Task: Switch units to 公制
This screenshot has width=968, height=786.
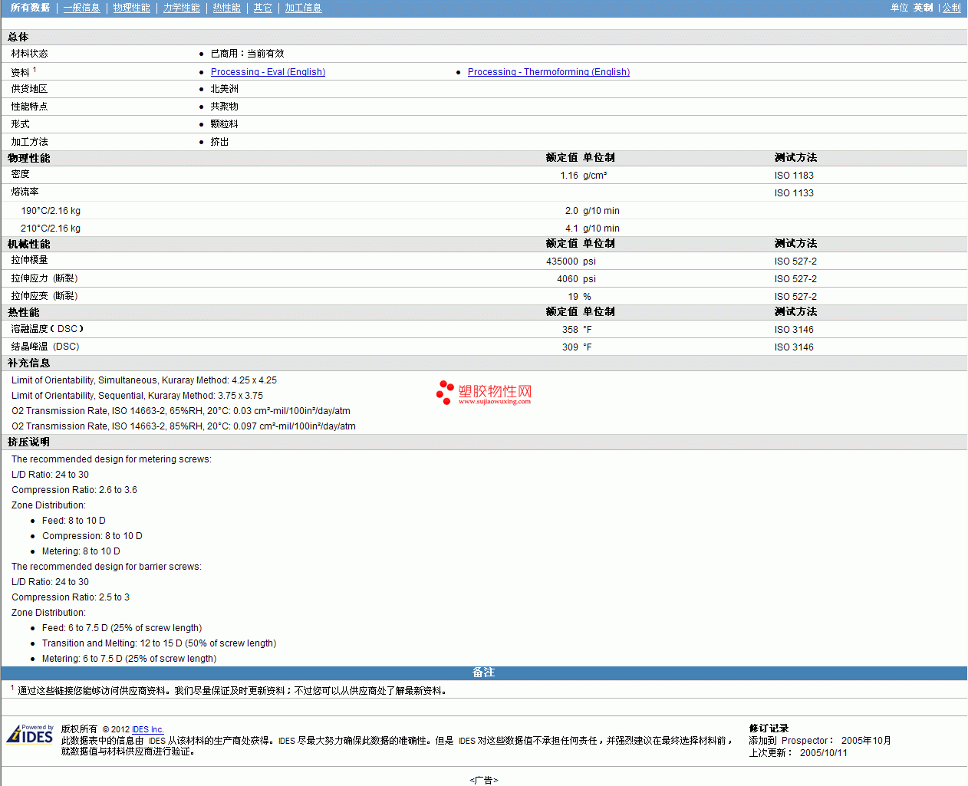Action: coord(951,8)
